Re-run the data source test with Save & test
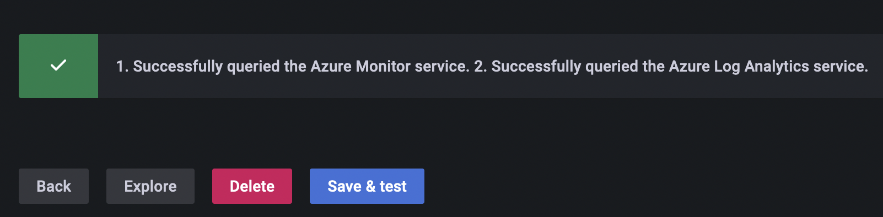Image resolution: width=883 pixels, height=217 pixels. [x=367, y=186]
